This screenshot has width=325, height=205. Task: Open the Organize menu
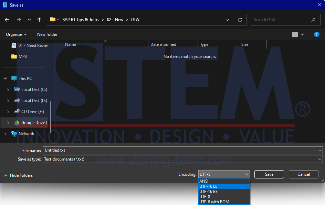[16, 34]
